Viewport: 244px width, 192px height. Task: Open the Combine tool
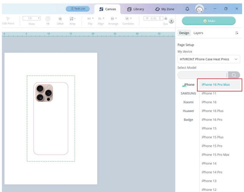(x=127, y=19)
